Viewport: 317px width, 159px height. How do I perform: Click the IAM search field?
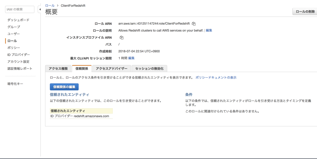pyautogui.click(x=20, y=9)
